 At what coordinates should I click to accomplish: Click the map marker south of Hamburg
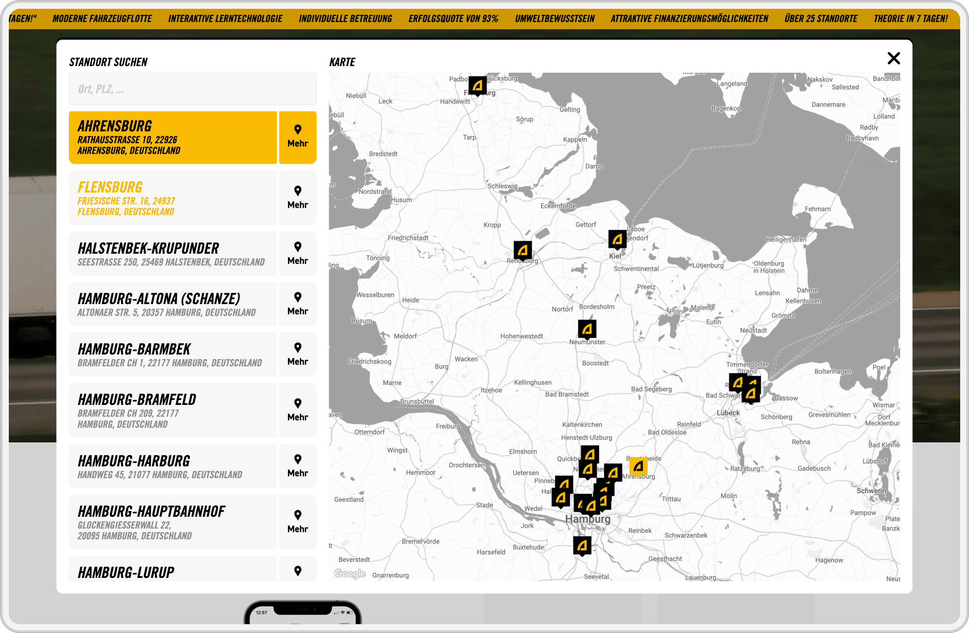(x=582, y=546)
